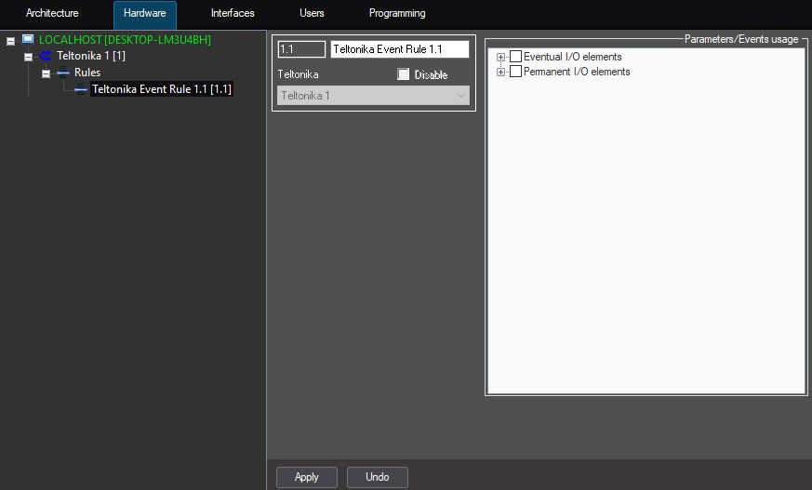Open the Users tab
This screenshot has width=812, height=490.
click(x=312, y=13)
